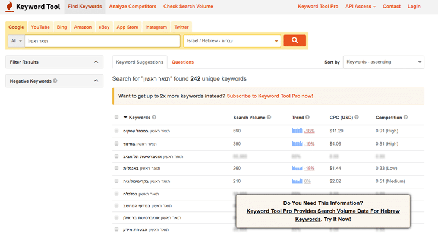438x234 pixels.
Task: Check the box for בכלכלה keyword row
Action: coord(116,194)
